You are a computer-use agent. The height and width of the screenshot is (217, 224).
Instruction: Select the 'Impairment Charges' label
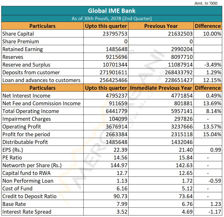click(27, 119)
